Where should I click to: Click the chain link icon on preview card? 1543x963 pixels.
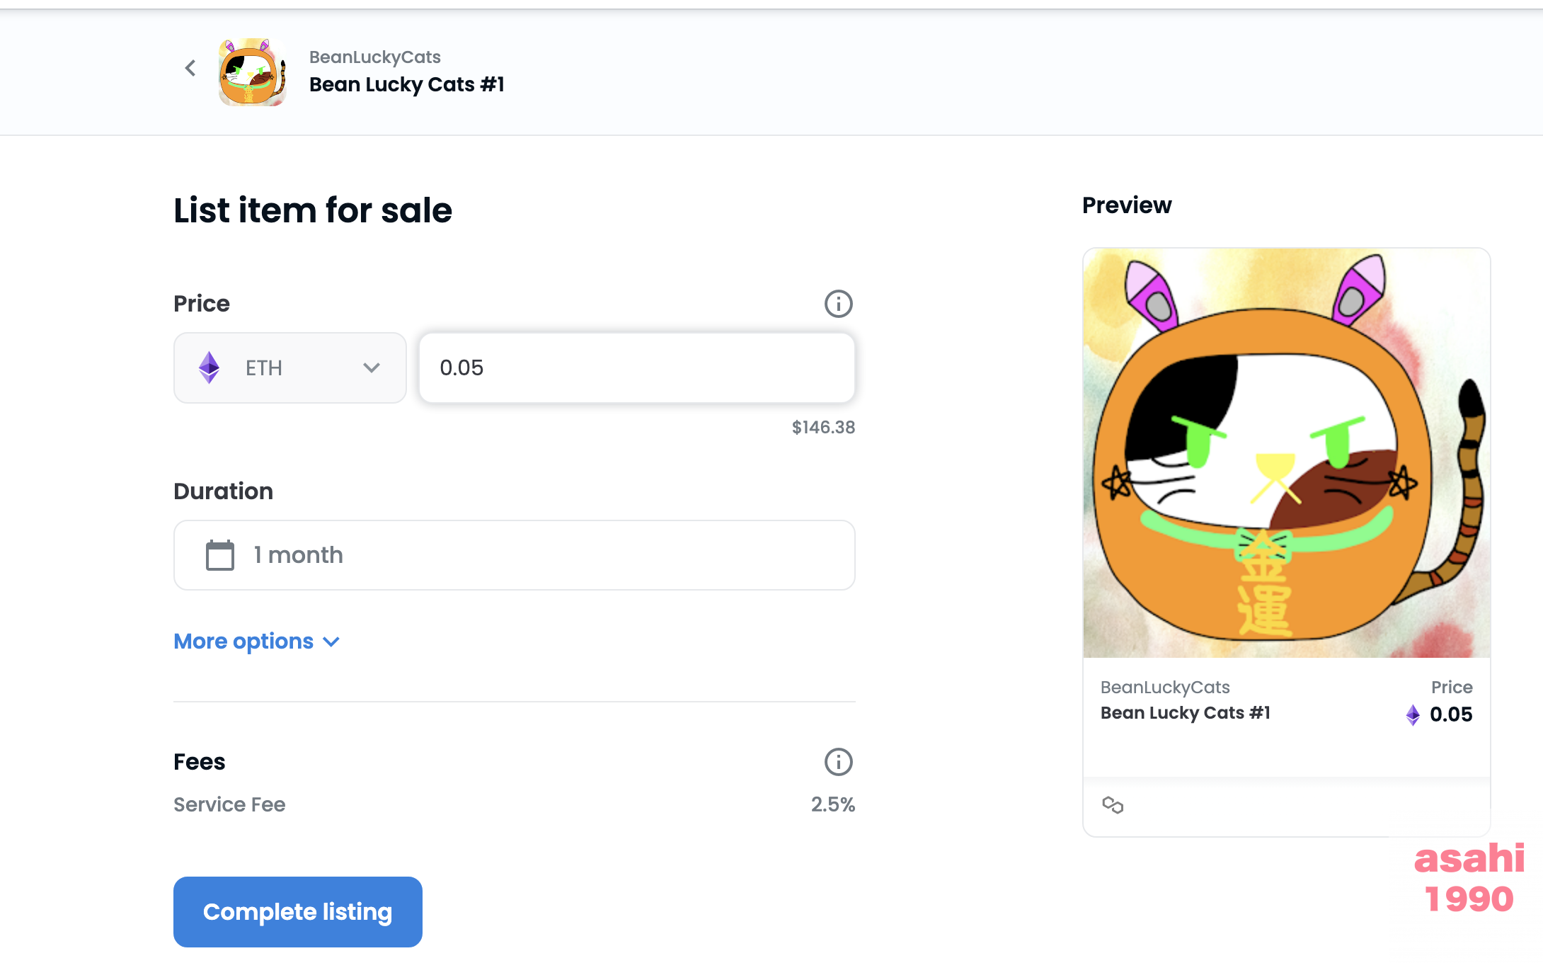click(x=1113, y=805)
